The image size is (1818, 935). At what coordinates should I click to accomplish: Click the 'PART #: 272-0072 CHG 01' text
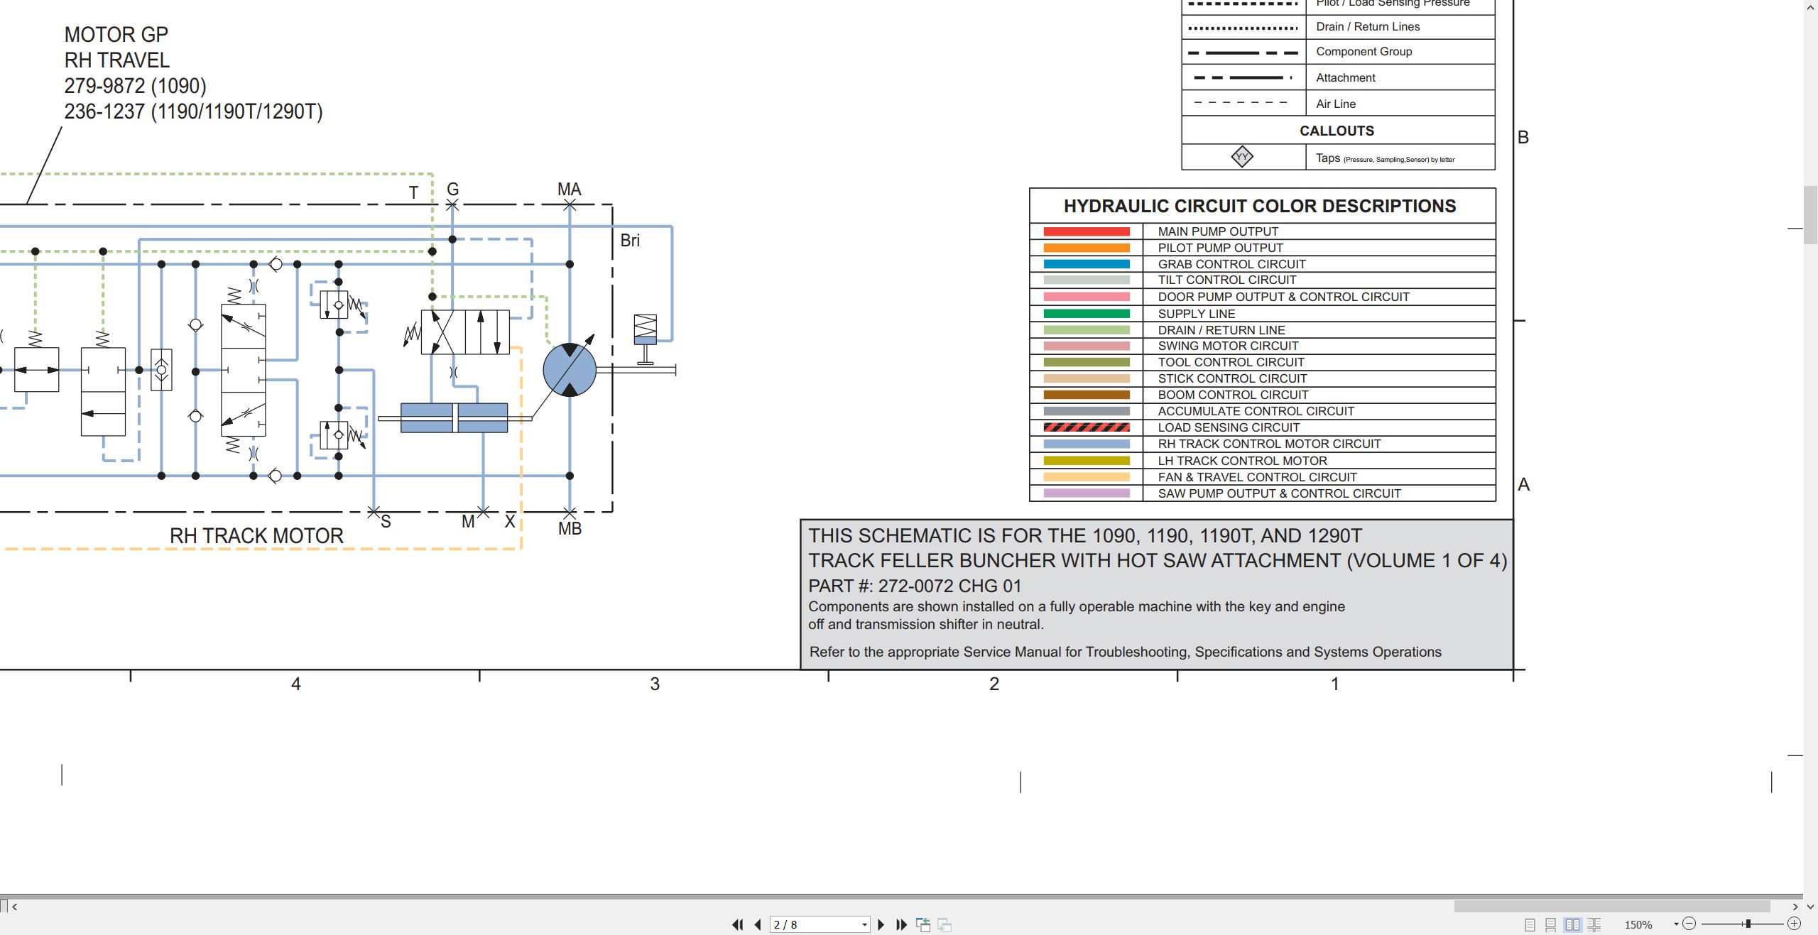coord(915,586)
